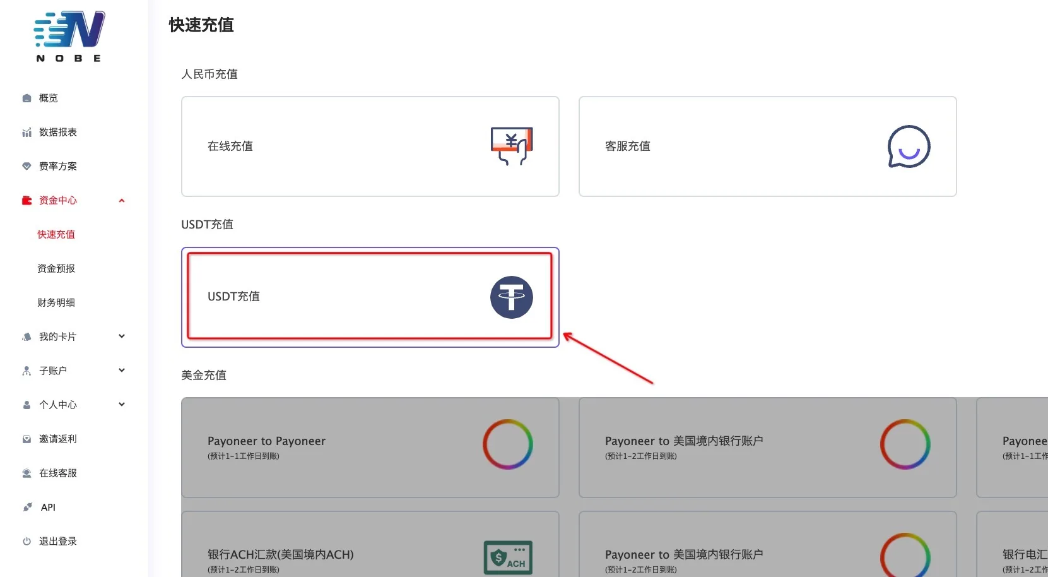Click the 在线客服 support icon

pos(26,473)
